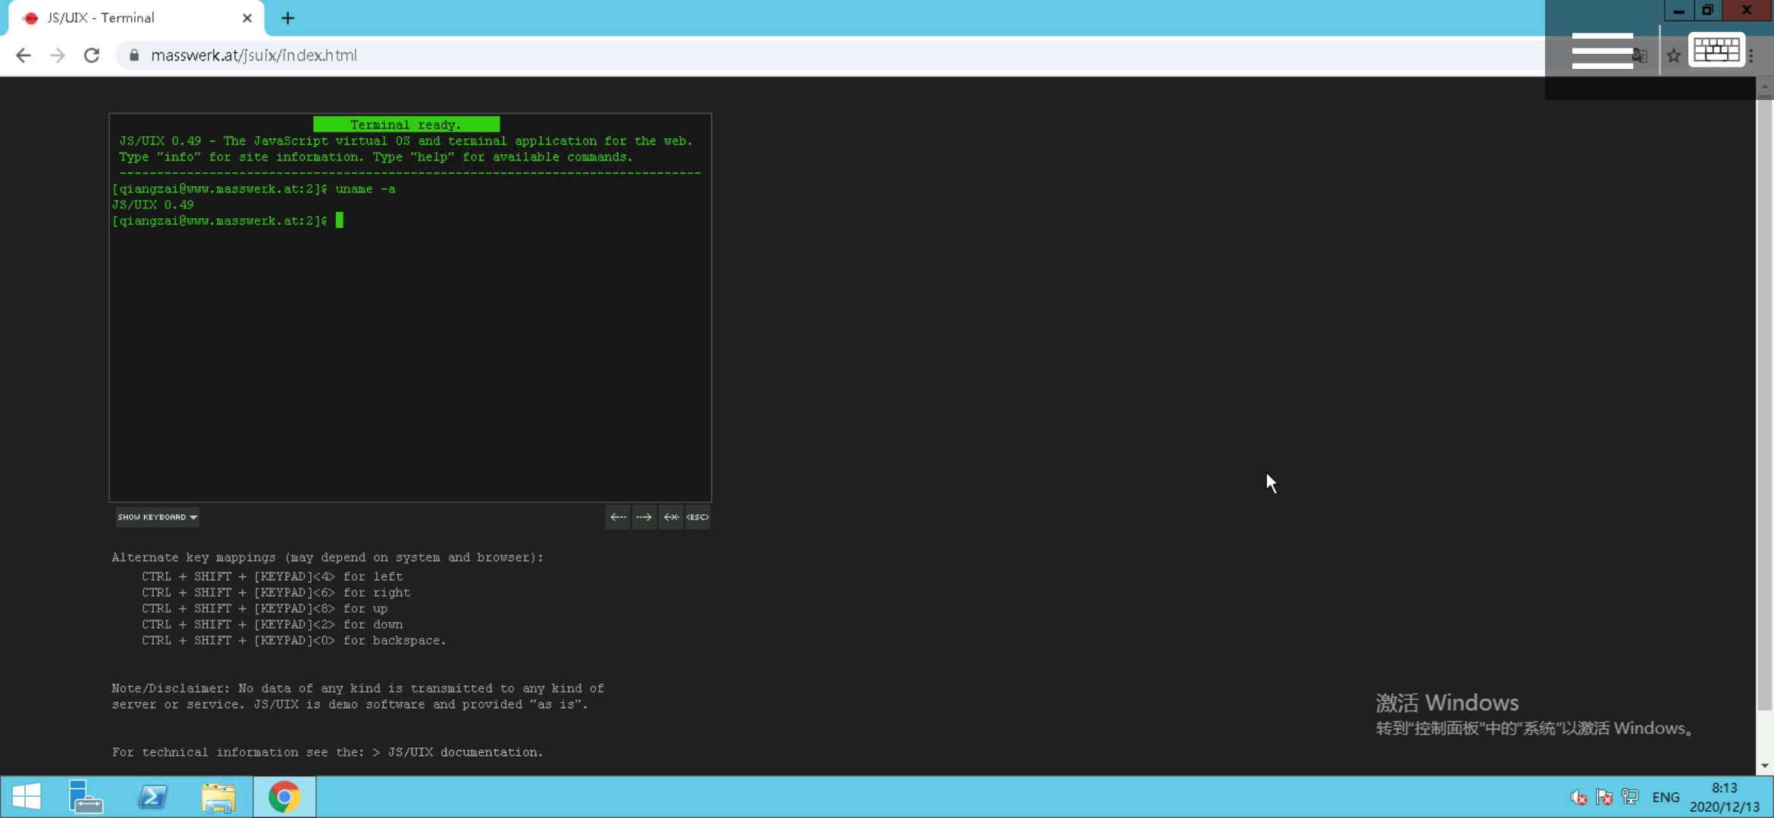This screenshot has height=818, width=1774.
Task: Switch ENG input language indicator
Action: click(1666, 797)
